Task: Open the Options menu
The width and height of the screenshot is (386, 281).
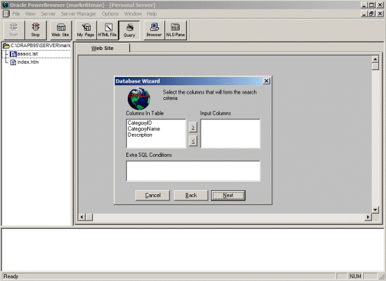Action: click(x=110, y=14)
